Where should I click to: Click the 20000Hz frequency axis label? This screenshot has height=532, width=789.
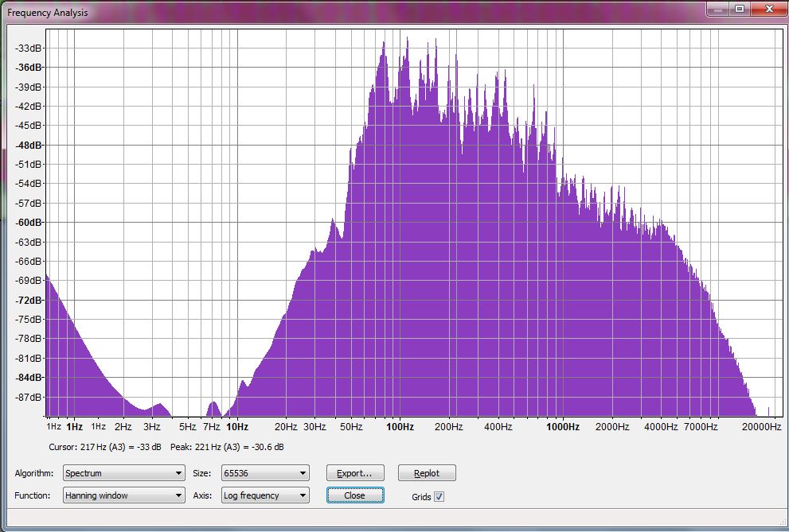tap(761, 427)
